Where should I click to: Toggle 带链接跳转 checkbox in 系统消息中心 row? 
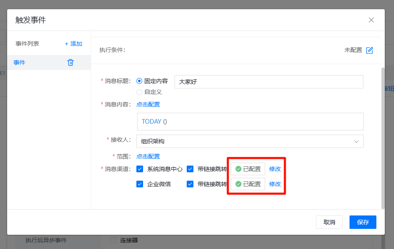(x=190, y=169)
